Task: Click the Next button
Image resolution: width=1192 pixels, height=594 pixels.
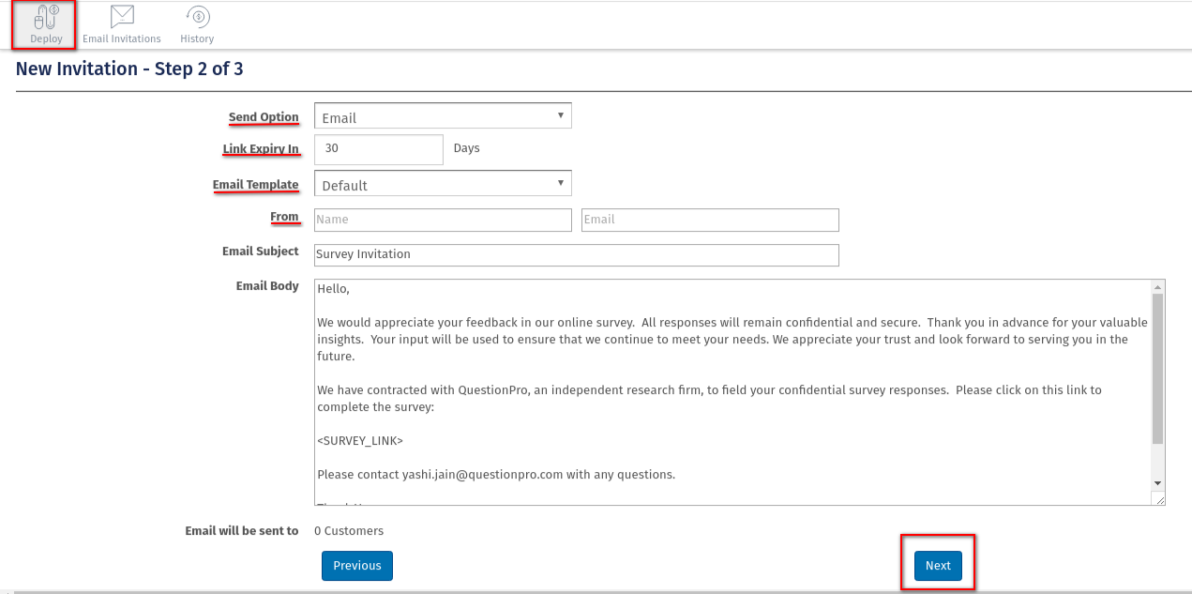Action: (937, 565)
